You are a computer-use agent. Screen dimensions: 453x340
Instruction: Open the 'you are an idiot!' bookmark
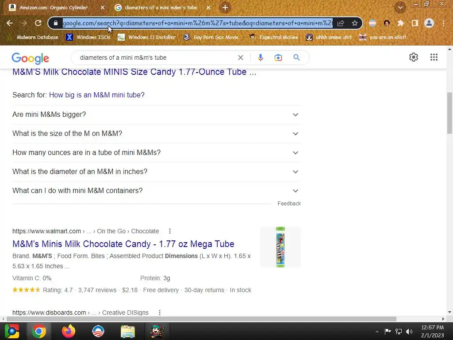383,37
